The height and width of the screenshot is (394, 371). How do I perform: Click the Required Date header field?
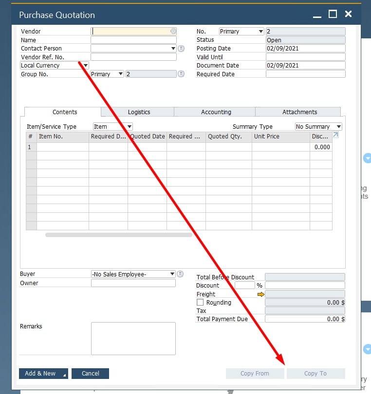coord(305,74)
